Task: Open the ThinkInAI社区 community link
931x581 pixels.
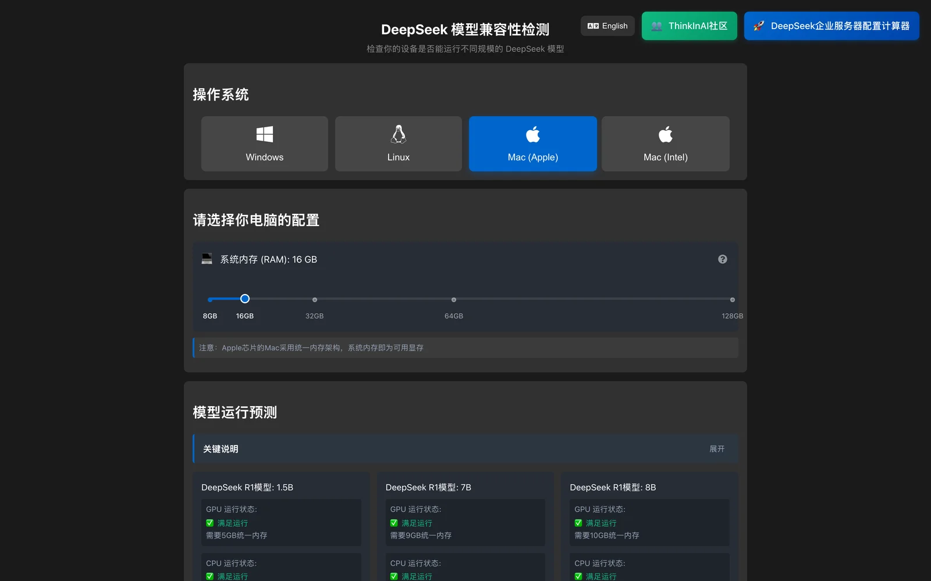Action: click(x=690, y=26)
